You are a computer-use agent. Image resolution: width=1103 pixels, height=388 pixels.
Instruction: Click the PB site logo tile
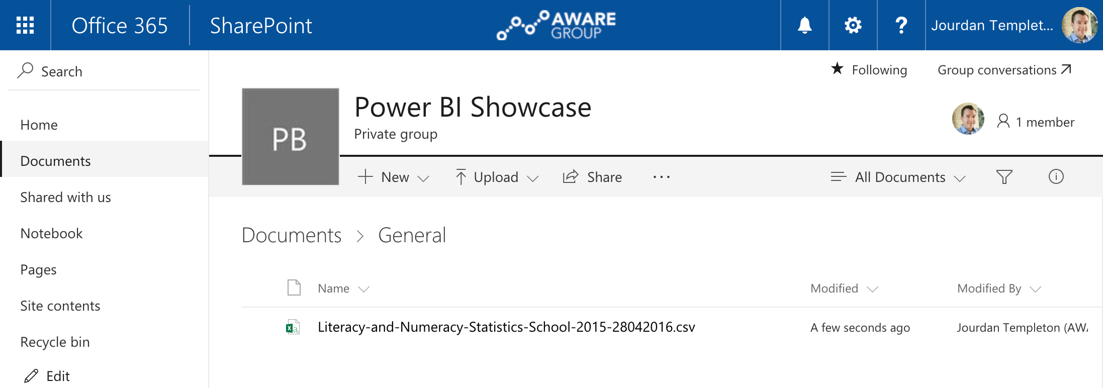(291, 137)
